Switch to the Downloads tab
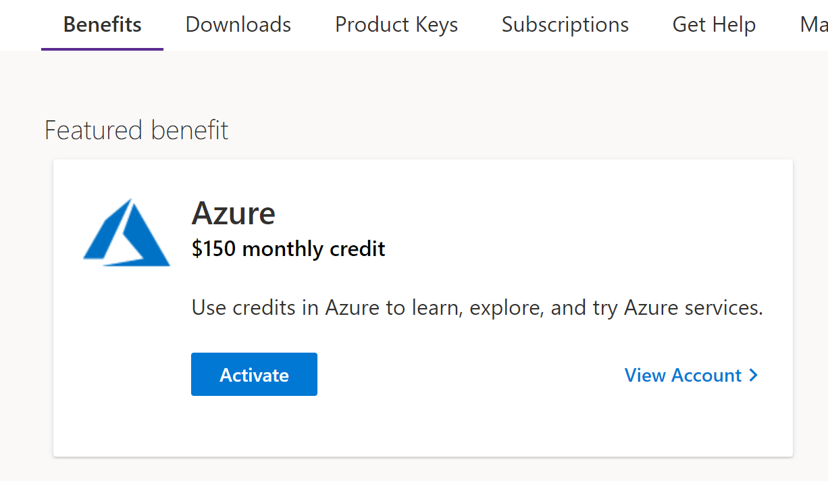 [x=238, y=25]
